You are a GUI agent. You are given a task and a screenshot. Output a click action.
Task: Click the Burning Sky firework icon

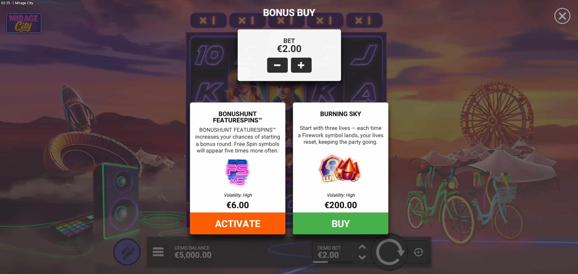pos(340,169)
